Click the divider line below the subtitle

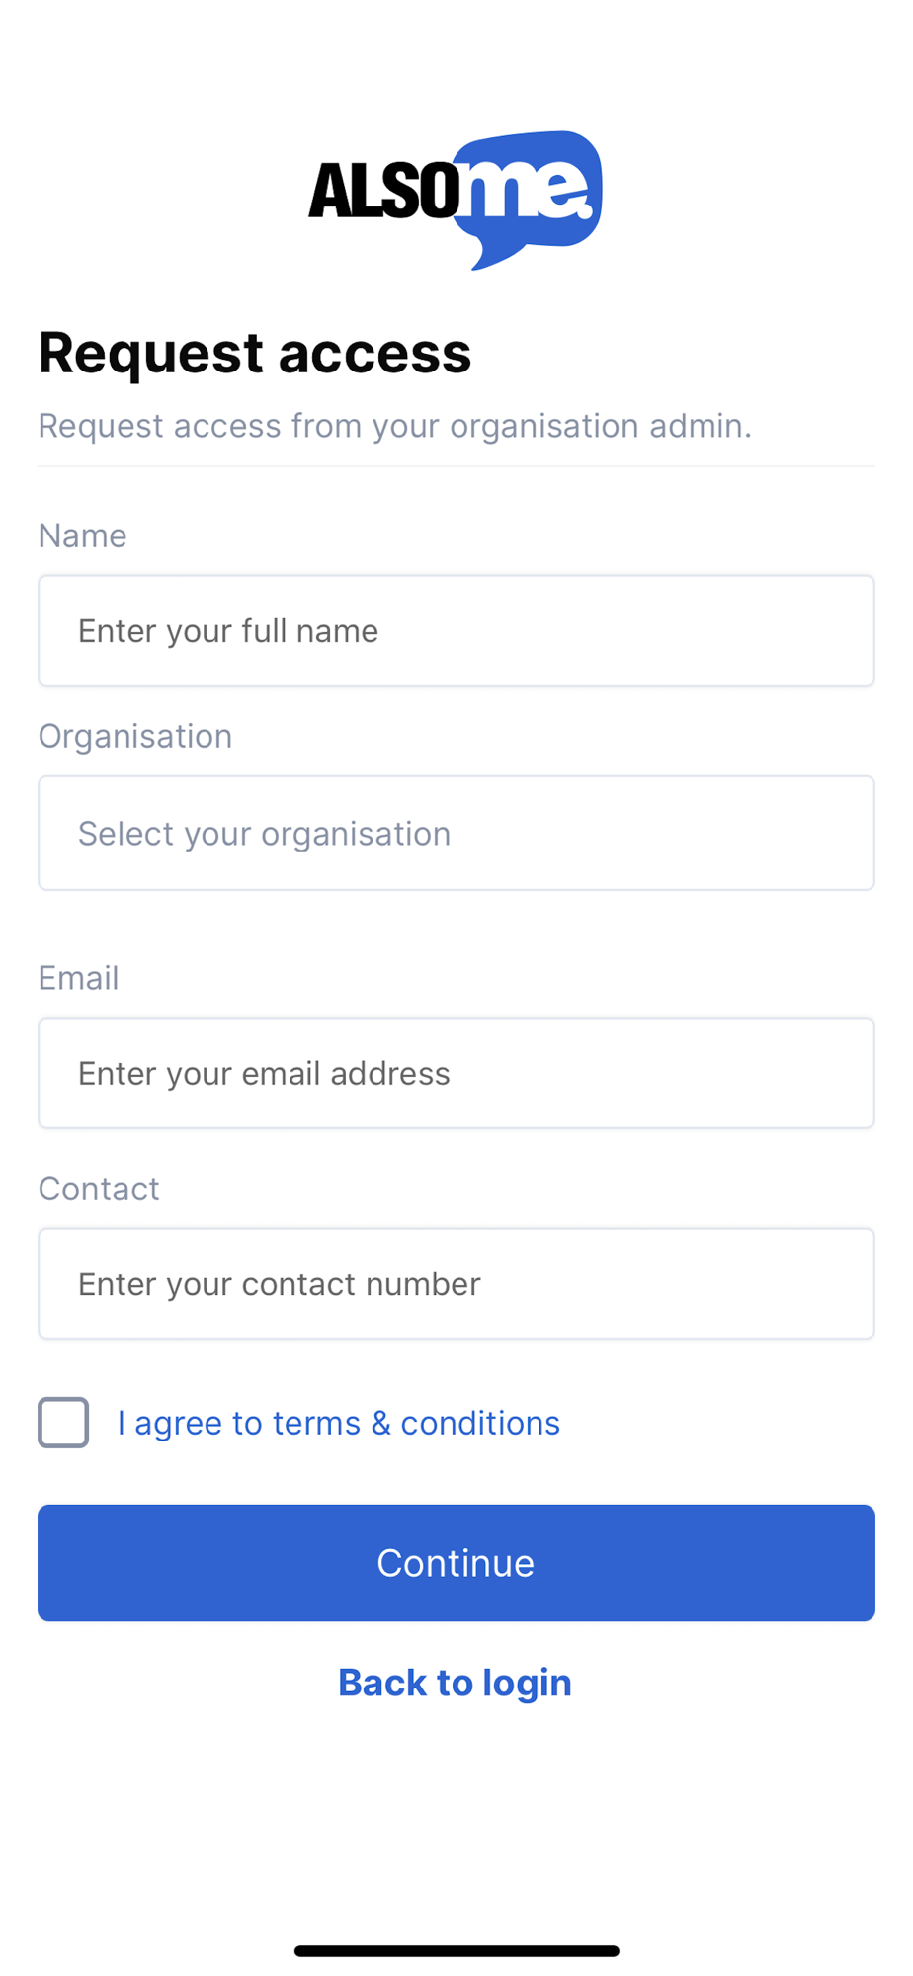456,465
